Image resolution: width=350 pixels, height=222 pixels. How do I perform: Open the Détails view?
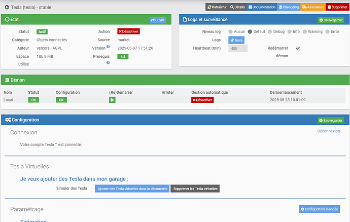pos(237,7)
